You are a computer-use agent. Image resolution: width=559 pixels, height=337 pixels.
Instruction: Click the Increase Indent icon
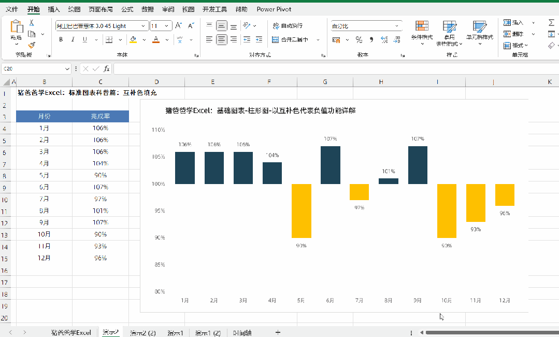(x=259, y=39)
